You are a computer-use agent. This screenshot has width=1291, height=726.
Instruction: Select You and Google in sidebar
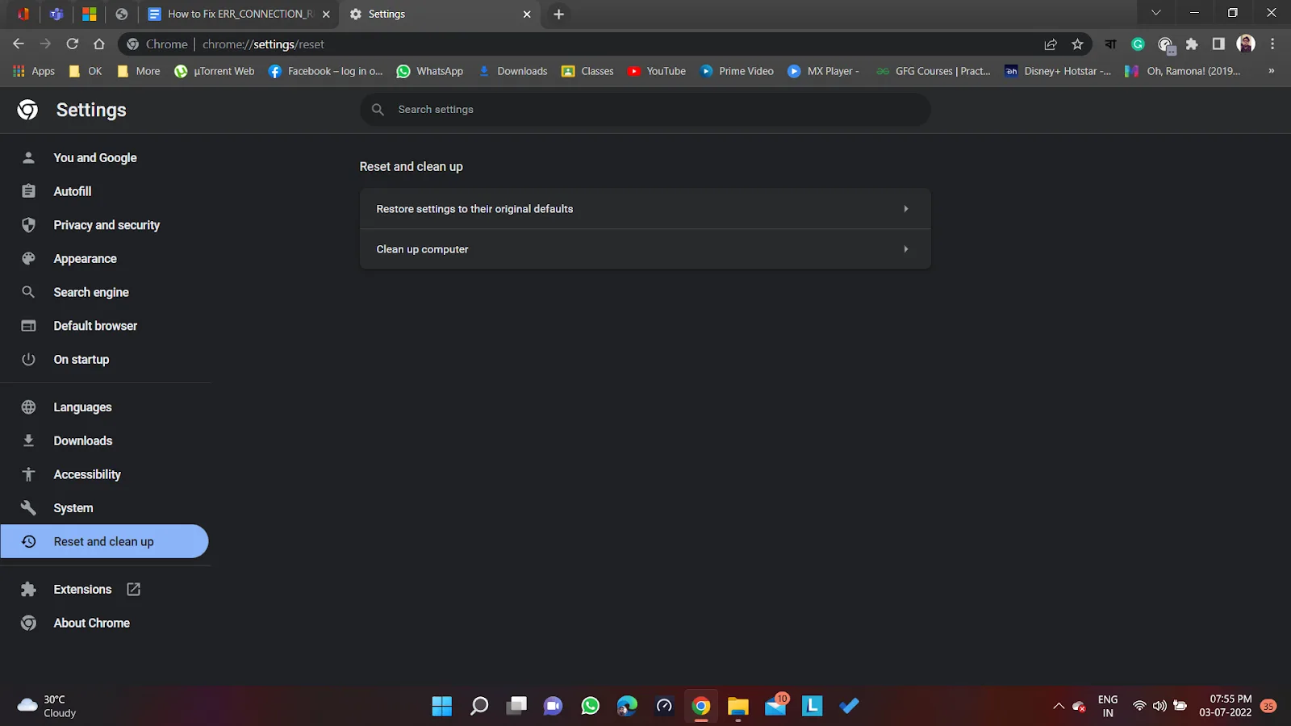(x=95, y=158)
